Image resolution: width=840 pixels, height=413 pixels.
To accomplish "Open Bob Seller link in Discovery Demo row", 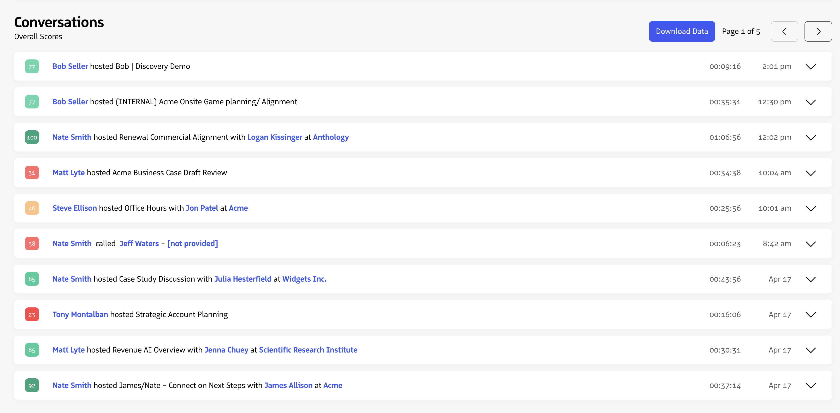I will click(x=70, y=66).
